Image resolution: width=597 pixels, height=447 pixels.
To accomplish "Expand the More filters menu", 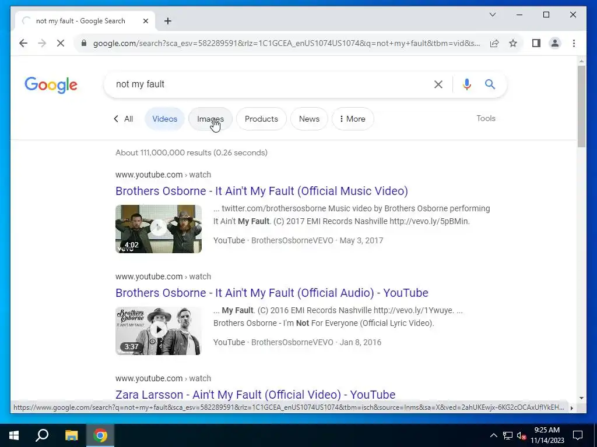I will 353,119.
